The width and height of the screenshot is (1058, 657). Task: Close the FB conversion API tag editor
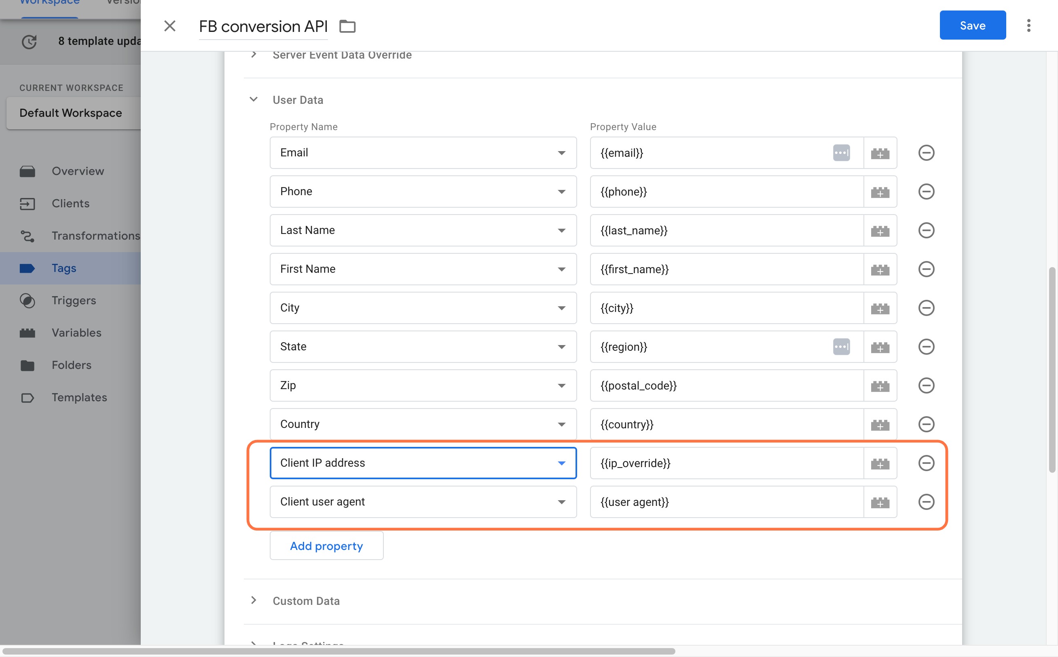click(169, 26)
